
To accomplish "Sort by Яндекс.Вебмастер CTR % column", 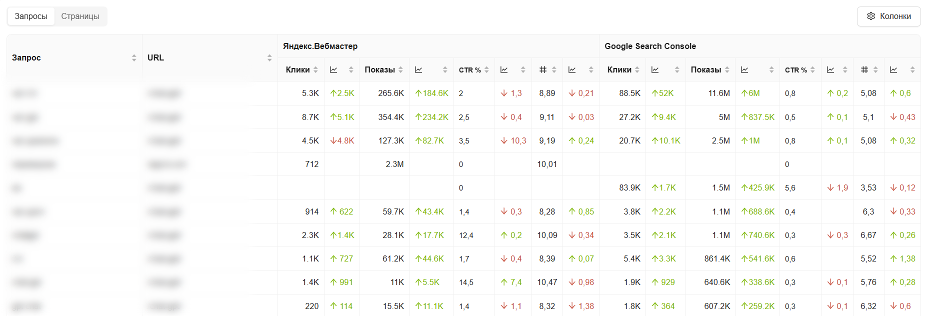I will coord(470,70).
